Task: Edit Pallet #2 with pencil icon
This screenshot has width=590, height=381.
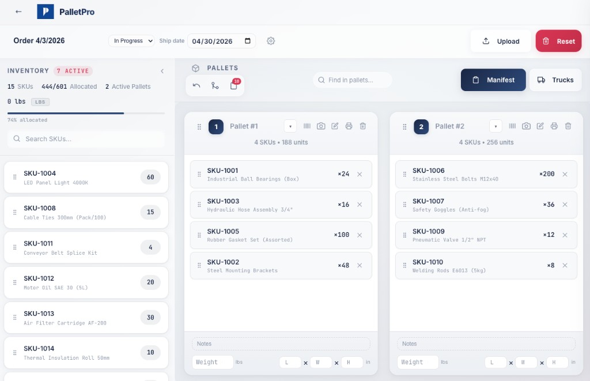Action: coord(540,126)
